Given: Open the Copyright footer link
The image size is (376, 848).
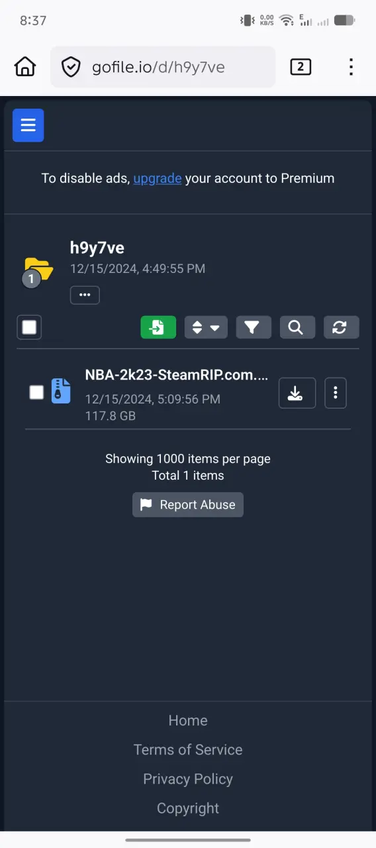Looking at the screenshot, I should [x=188, y=808].
